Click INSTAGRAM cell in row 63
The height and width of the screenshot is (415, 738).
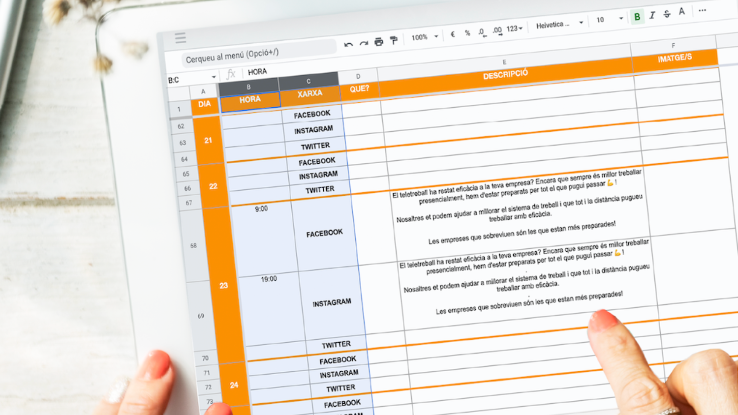point(314,130)
